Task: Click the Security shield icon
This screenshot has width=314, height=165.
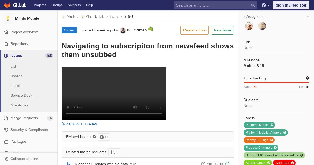Action: (6, 130)
